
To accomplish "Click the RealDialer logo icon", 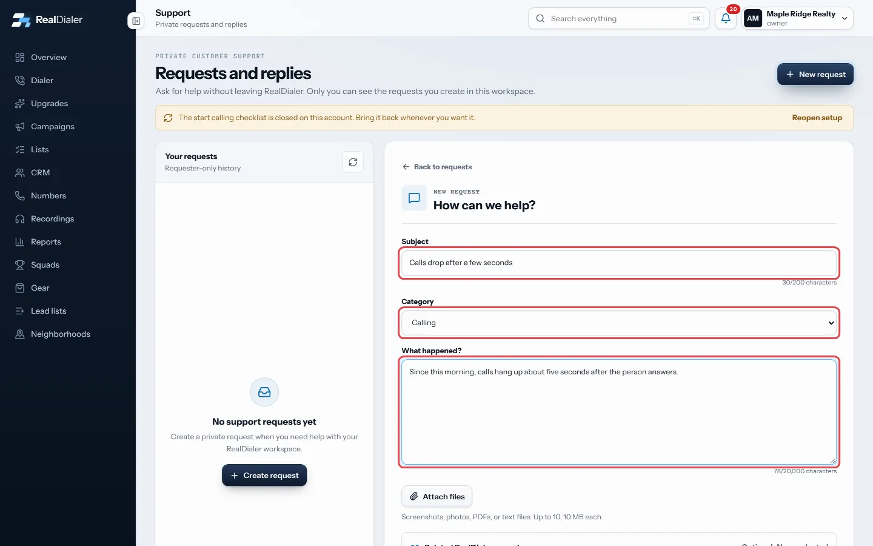I will click(21, 20).
